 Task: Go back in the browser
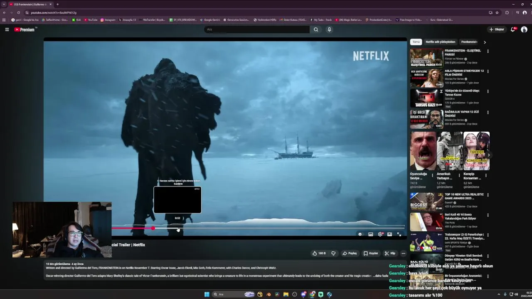[x=4, y=12]
